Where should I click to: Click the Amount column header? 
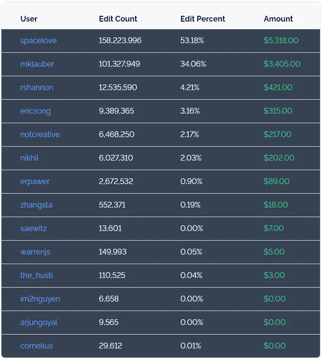point(278,19)
